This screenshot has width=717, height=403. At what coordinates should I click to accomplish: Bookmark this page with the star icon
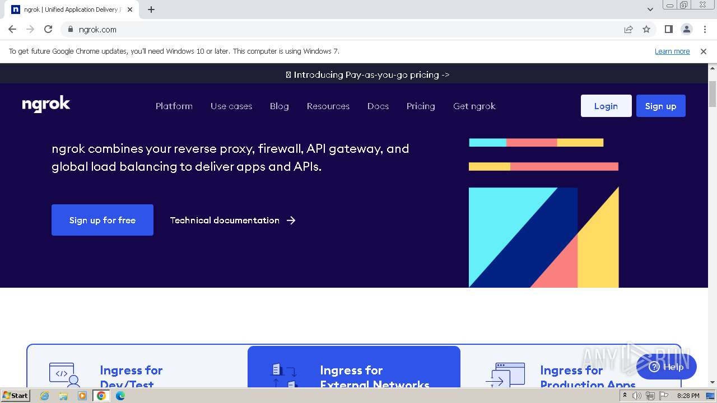pyautogui.click(x=646, y=29)
